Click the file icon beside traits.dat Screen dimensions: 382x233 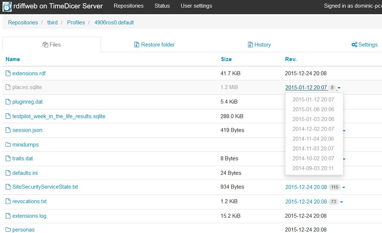(8, 158)
